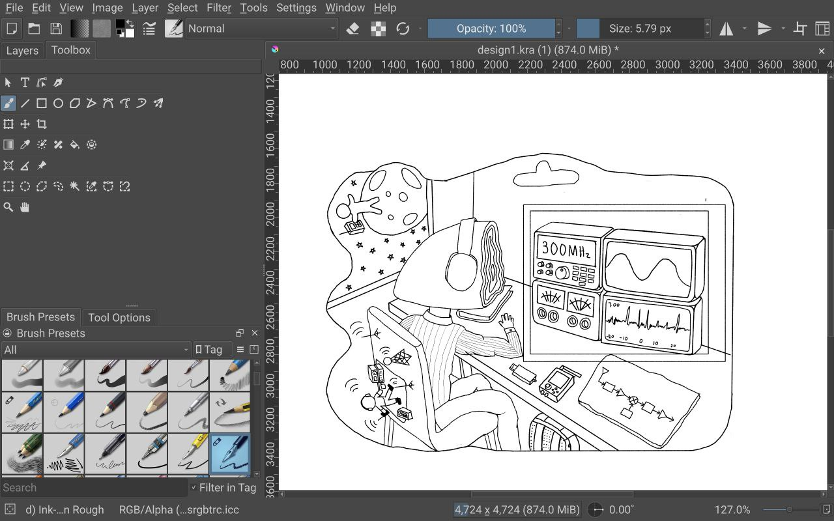Viewport: 834px width, 521px height.
Task: Click the brush presets Search field
Action: click(x=94, y=487)
